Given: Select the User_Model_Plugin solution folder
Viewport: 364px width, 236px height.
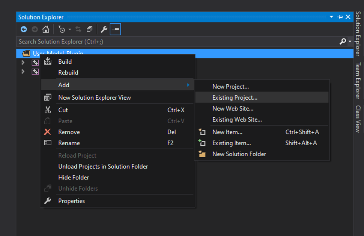Looking at the screenshot, I should tap(185, 53).
